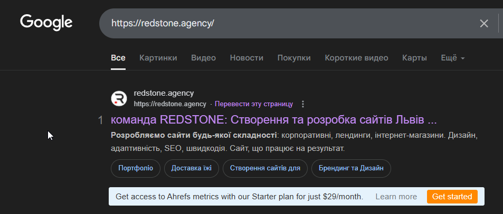
Task: Open the Покупки tab
Action: pyautogui.click(x=294, y=58)
